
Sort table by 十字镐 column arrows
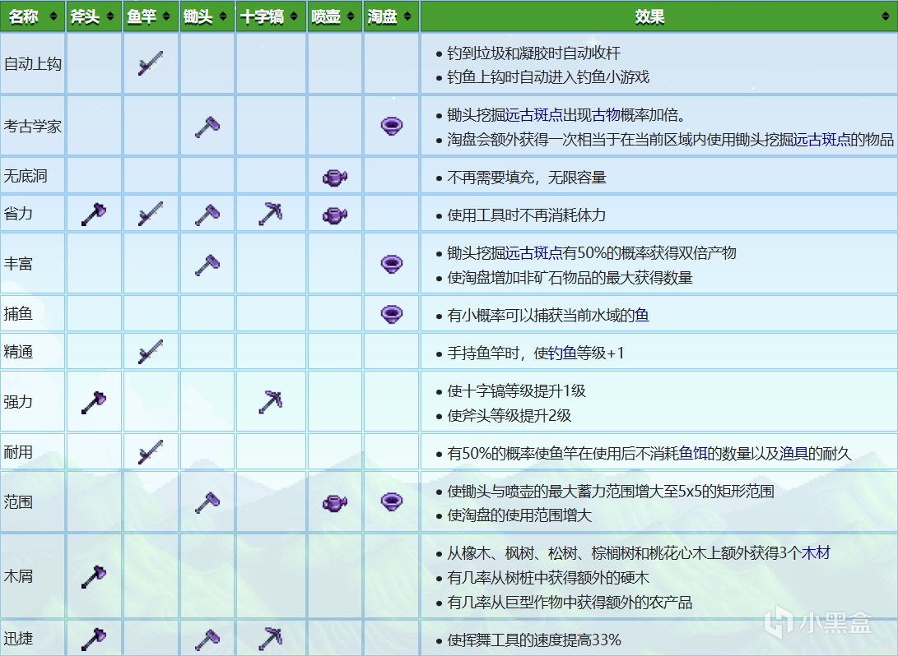coord(294,16)
